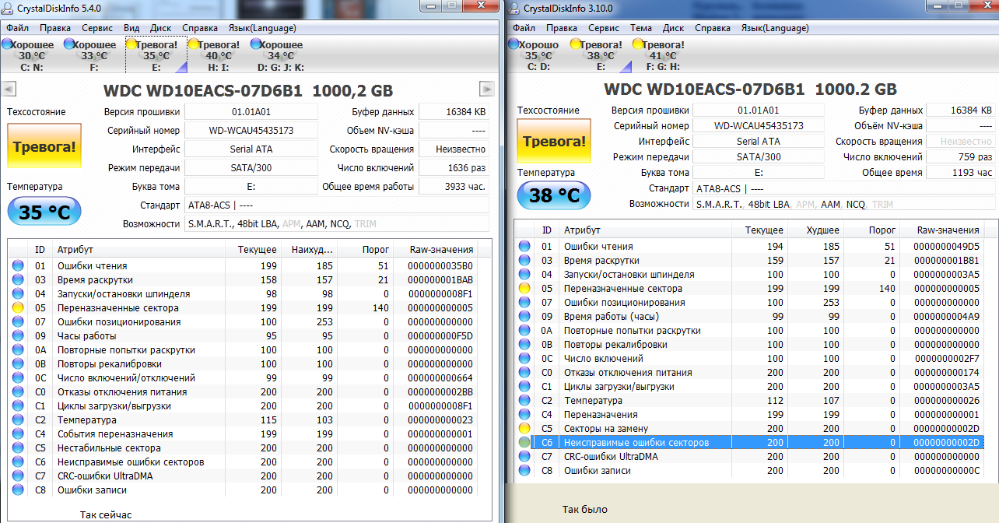Click blue status icon for Ошибки чтения in 5.4.0
999x523 pixels.
(18, 265)
